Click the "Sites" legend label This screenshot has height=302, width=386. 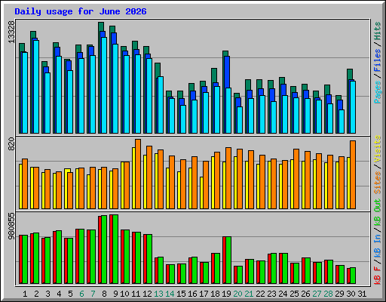pyautogui.click(x=378, y=183)
